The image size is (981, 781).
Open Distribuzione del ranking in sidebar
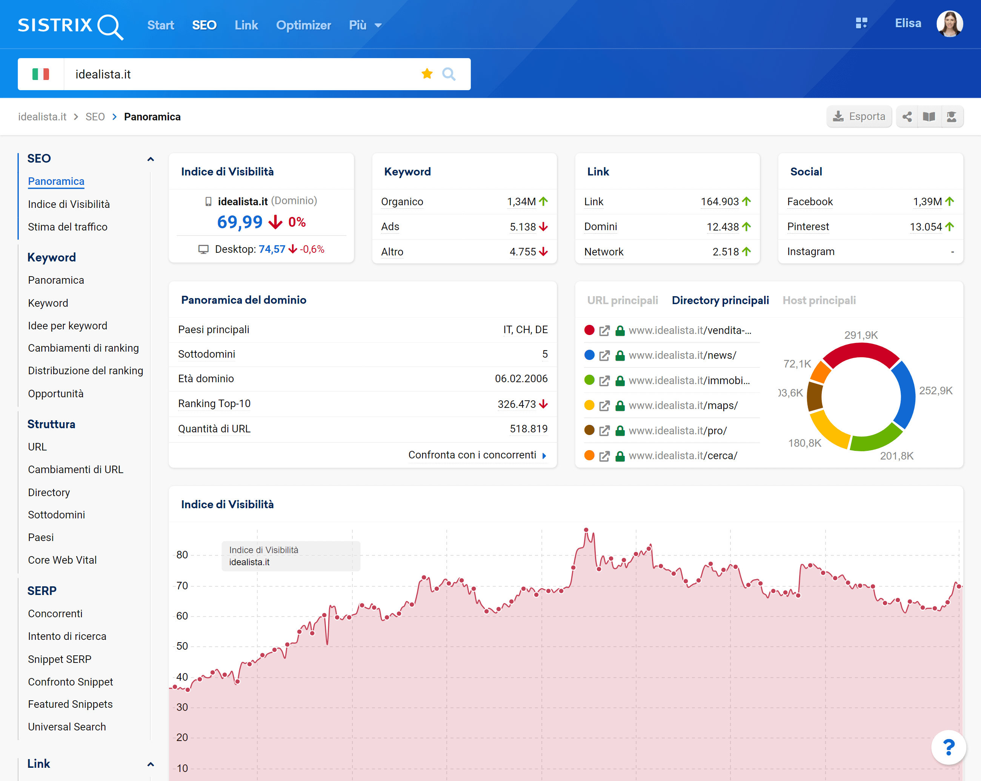85,371
